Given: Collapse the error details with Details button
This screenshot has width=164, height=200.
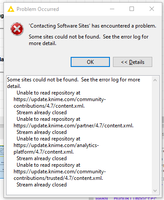Looking at the screenshot, I should (x=133, y=62).
